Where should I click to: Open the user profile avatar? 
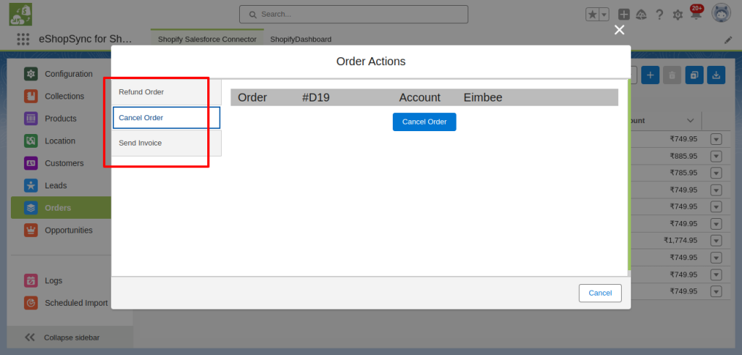pyautogui.click(x=721, y=14)
